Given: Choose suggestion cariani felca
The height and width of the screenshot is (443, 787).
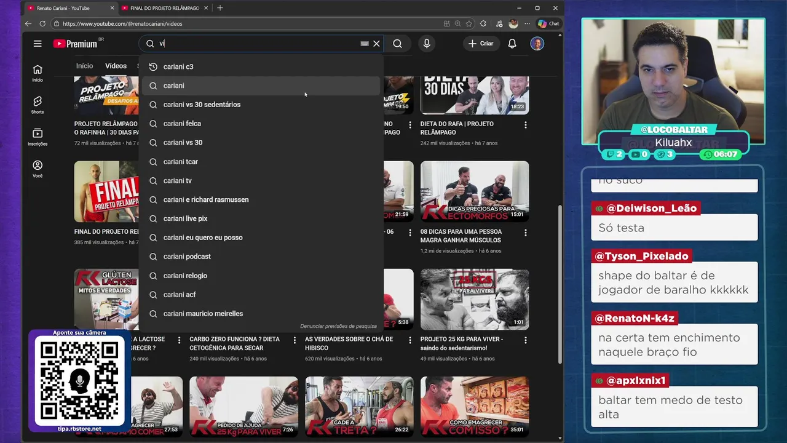Looking at the screenshot, I should click(x=261, y=124).
